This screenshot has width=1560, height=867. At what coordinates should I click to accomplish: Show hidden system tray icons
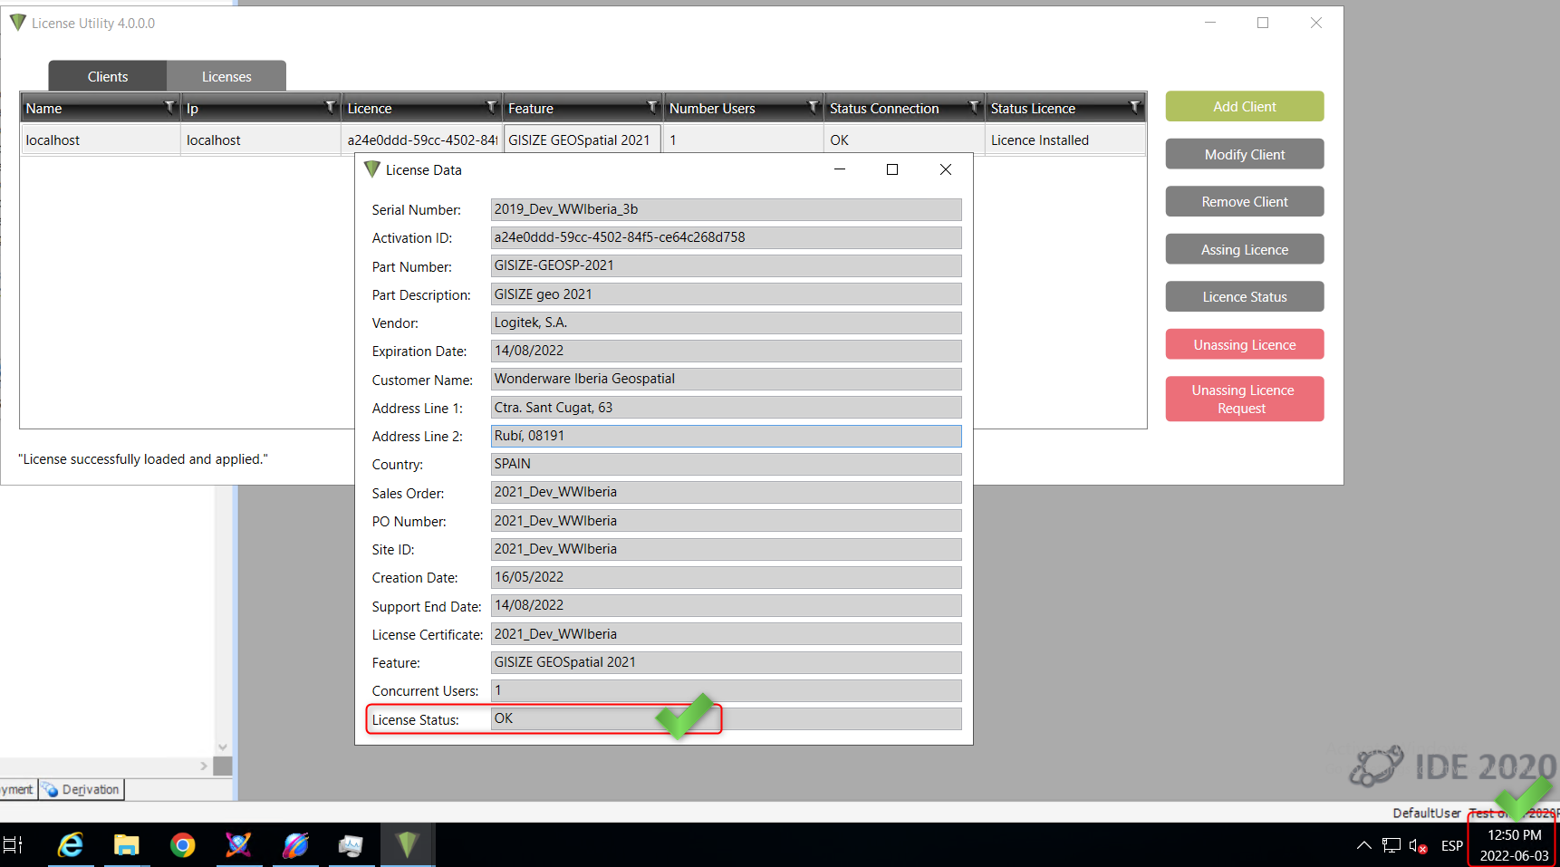pos(1363,845)
